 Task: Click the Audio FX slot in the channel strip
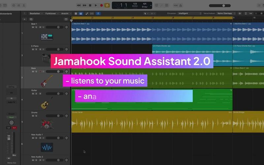(x=12, y=102)
